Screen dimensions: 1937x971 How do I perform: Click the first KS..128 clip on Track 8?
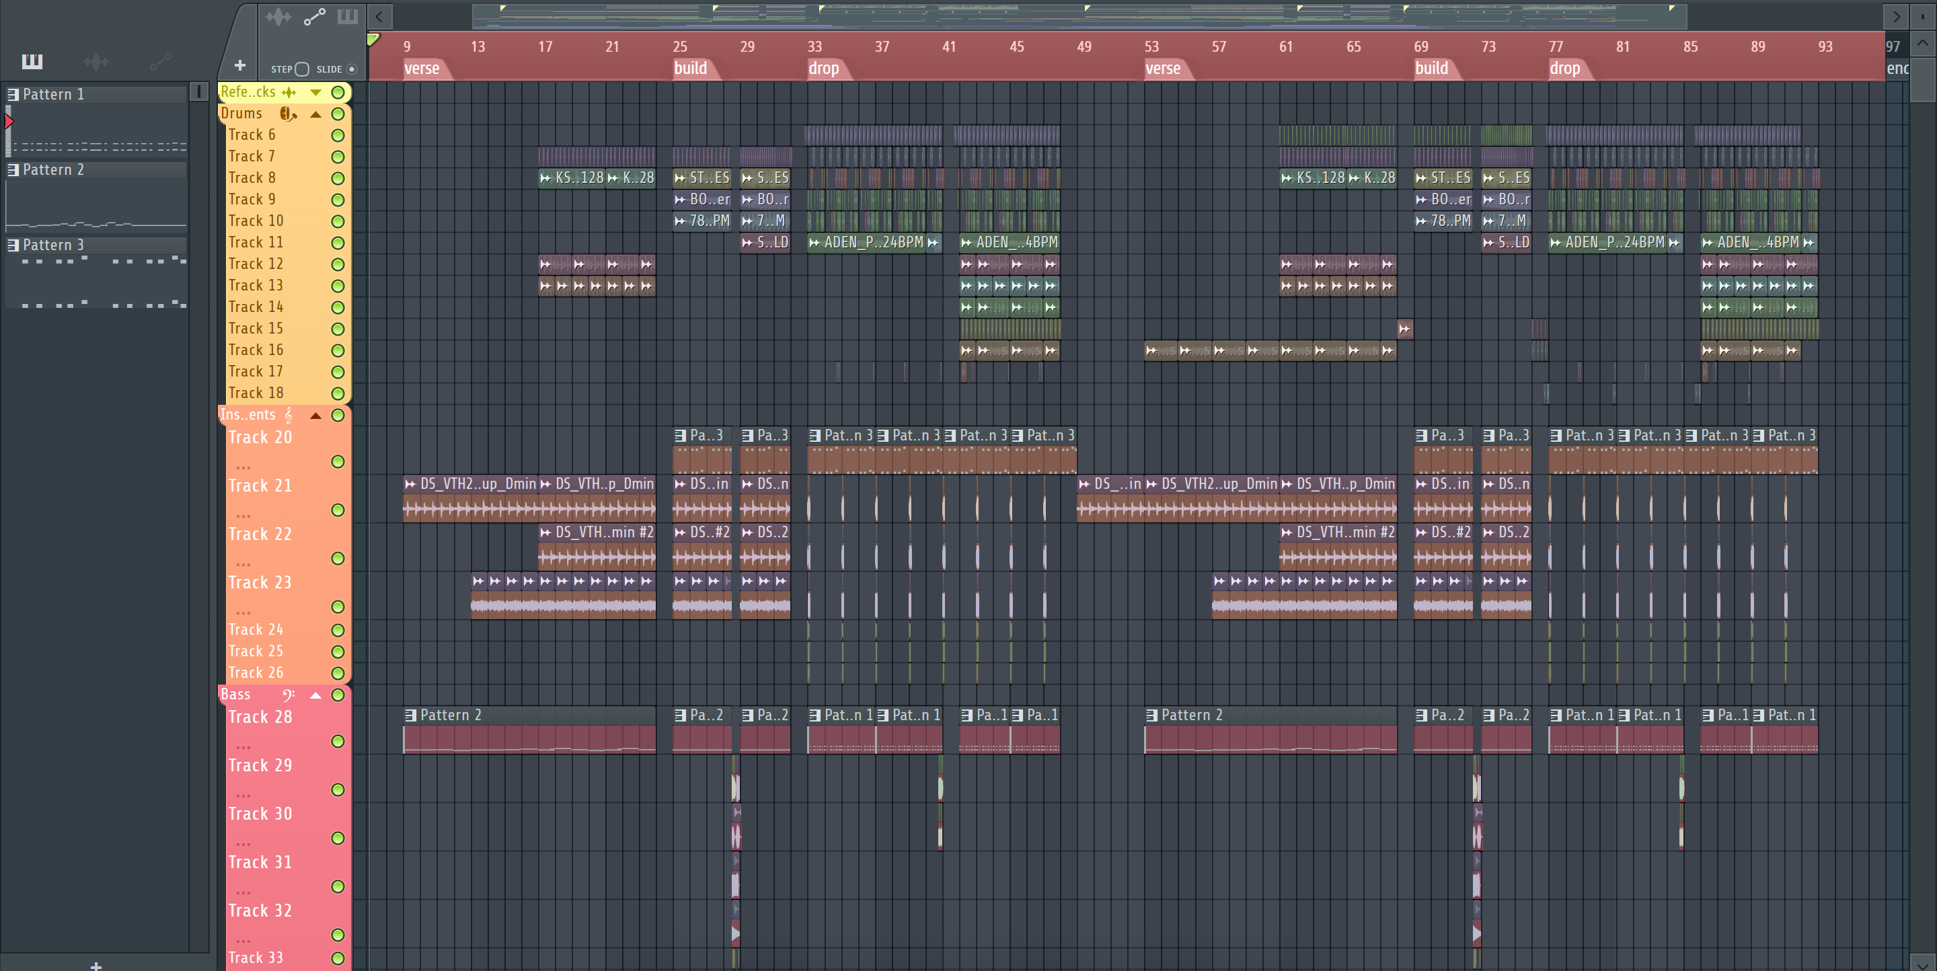coord(572,178)
